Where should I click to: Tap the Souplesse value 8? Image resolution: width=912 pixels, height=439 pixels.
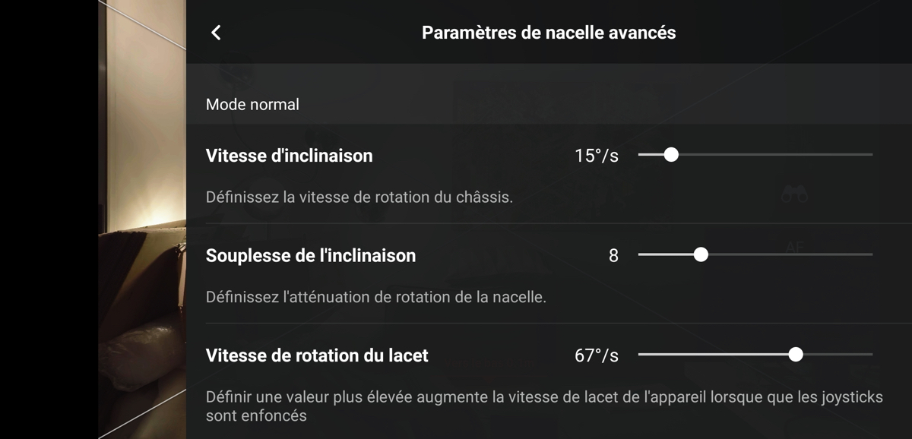(613, 256)
